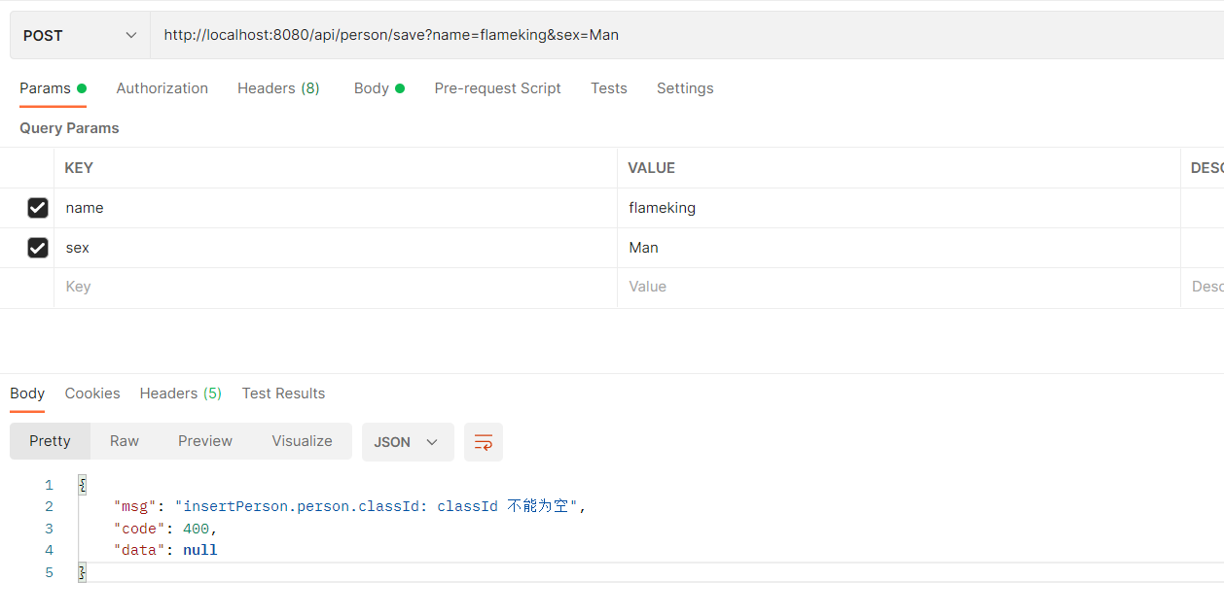Toggle the wrap lines icon

(484, 442)
